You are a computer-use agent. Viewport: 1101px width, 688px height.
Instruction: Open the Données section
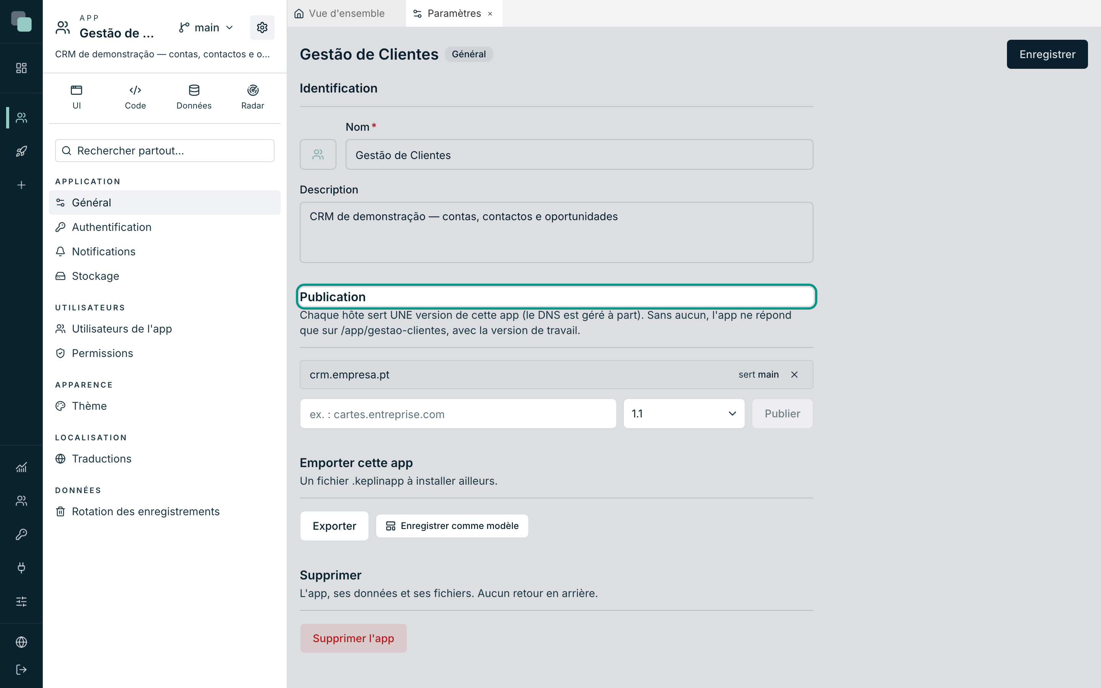click(194, 97)
